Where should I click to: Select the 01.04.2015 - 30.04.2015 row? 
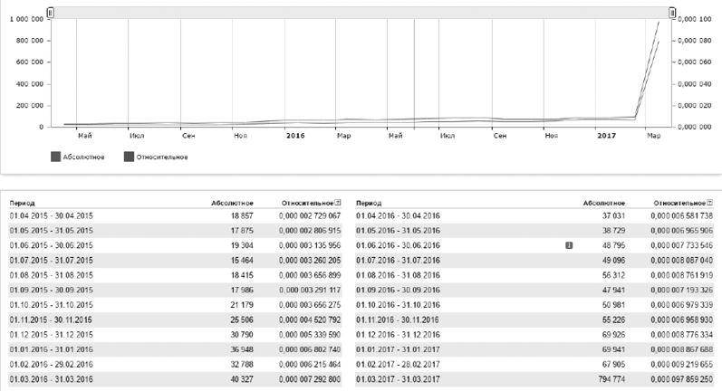(51, 216)
